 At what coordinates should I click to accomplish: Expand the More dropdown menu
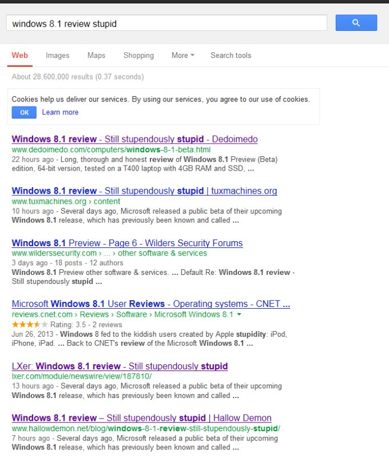[x=183, y=56]
